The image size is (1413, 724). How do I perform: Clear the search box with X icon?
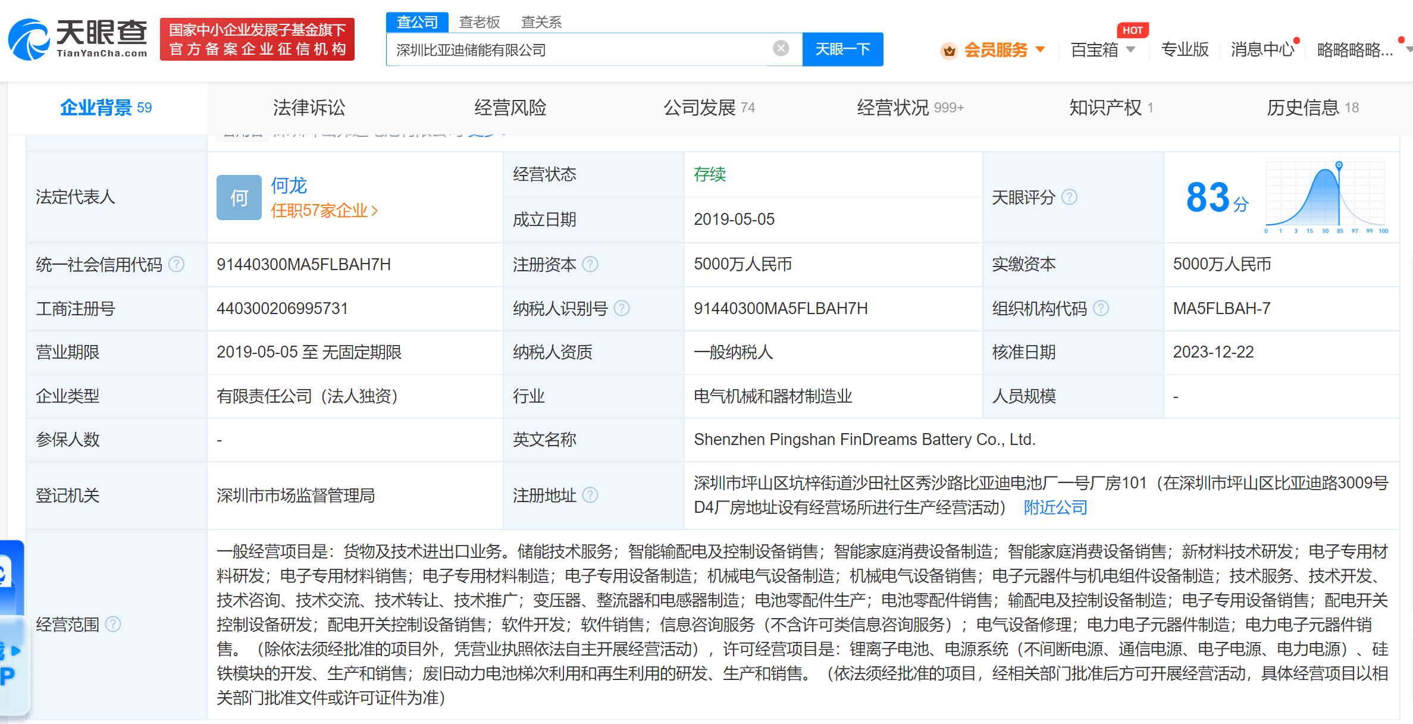(x=781, y=49)
